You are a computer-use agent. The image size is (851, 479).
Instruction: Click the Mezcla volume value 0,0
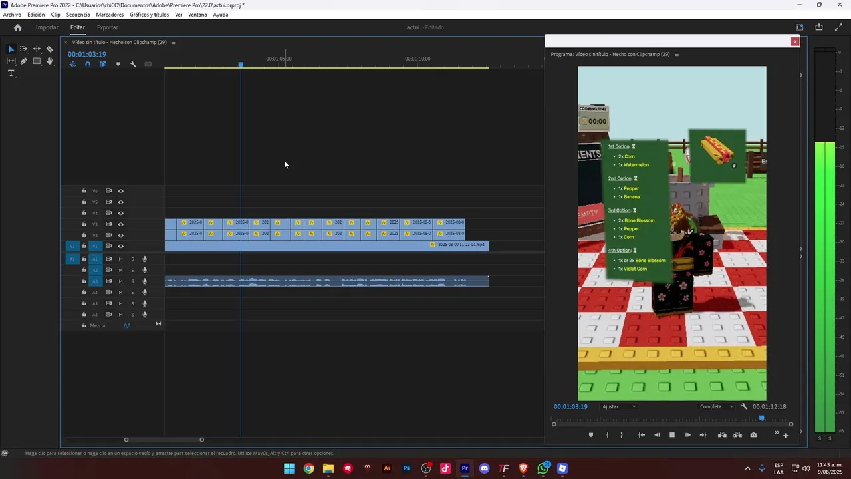coord(127,325)
